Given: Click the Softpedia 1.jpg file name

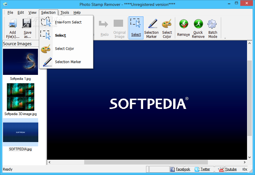Looking at the screenshot, I should point(20,79).
